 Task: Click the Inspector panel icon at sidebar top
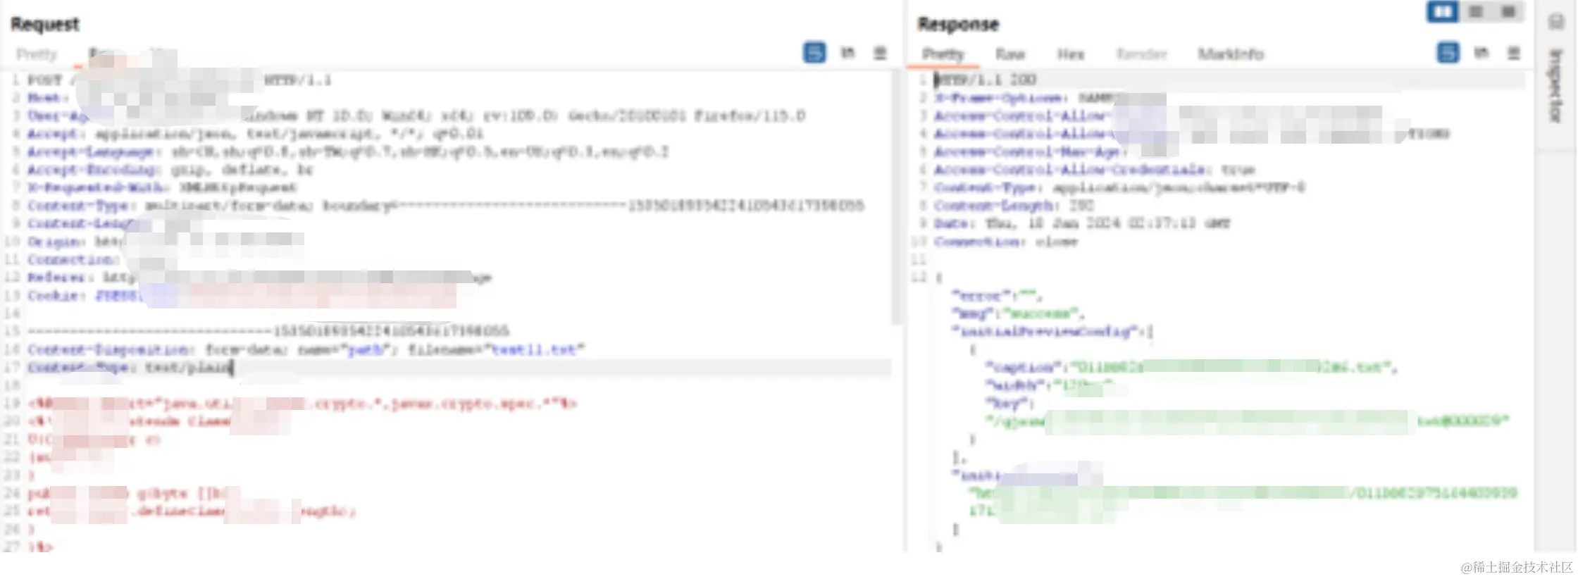(x=1555, y=22)
